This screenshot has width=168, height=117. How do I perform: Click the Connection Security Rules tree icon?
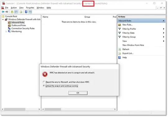tap(9, 28)
